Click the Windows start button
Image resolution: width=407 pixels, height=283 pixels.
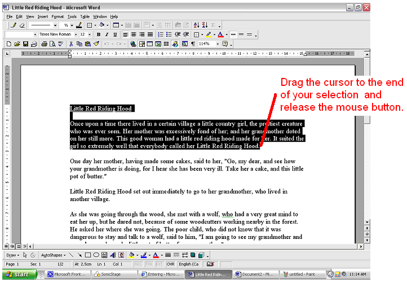[x=20, y=274]
